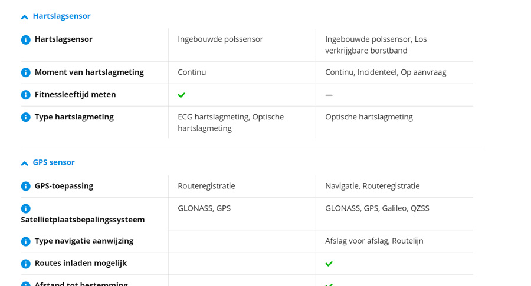Click the Type hartslagmeting row label

tap(74, 117)
